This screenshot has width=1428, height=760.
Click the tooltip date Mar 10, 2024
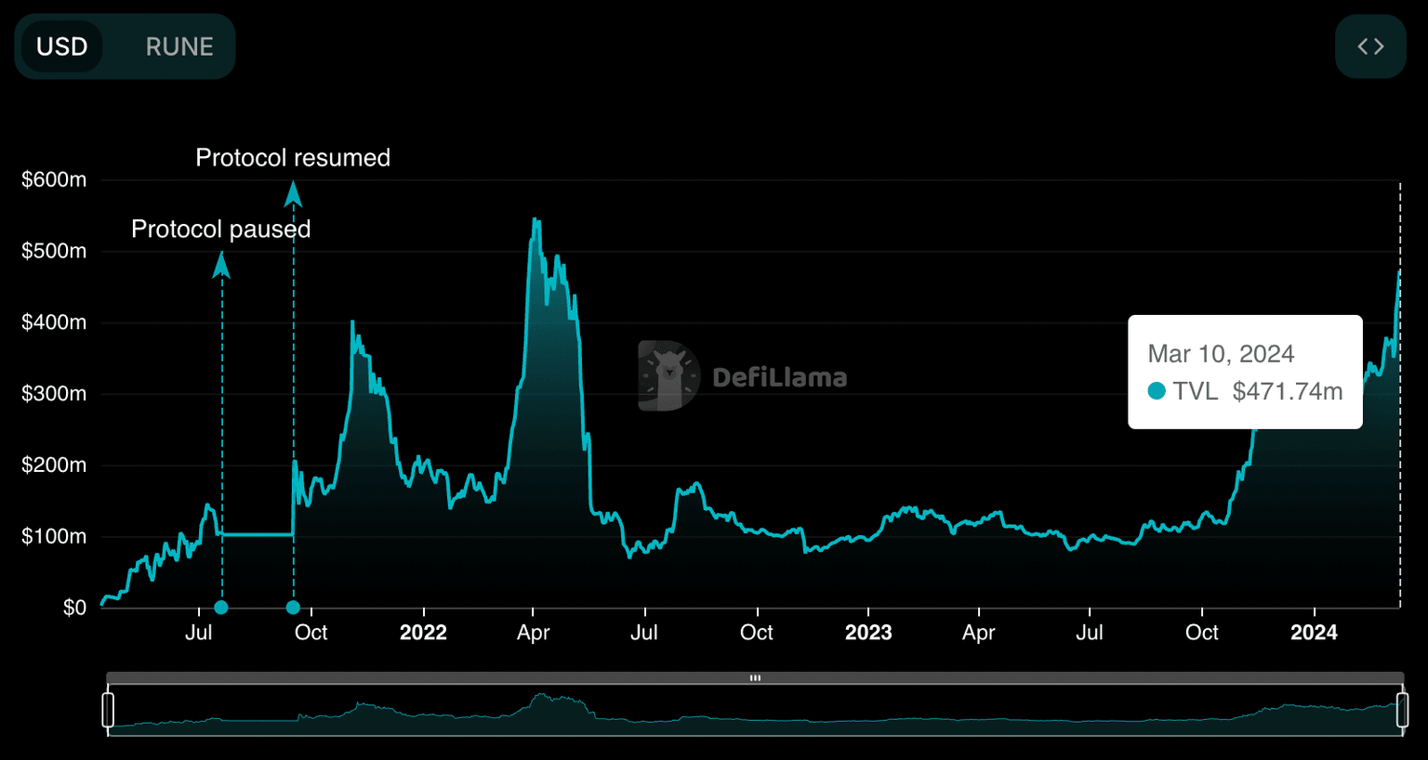click(x=1221, y=354)
